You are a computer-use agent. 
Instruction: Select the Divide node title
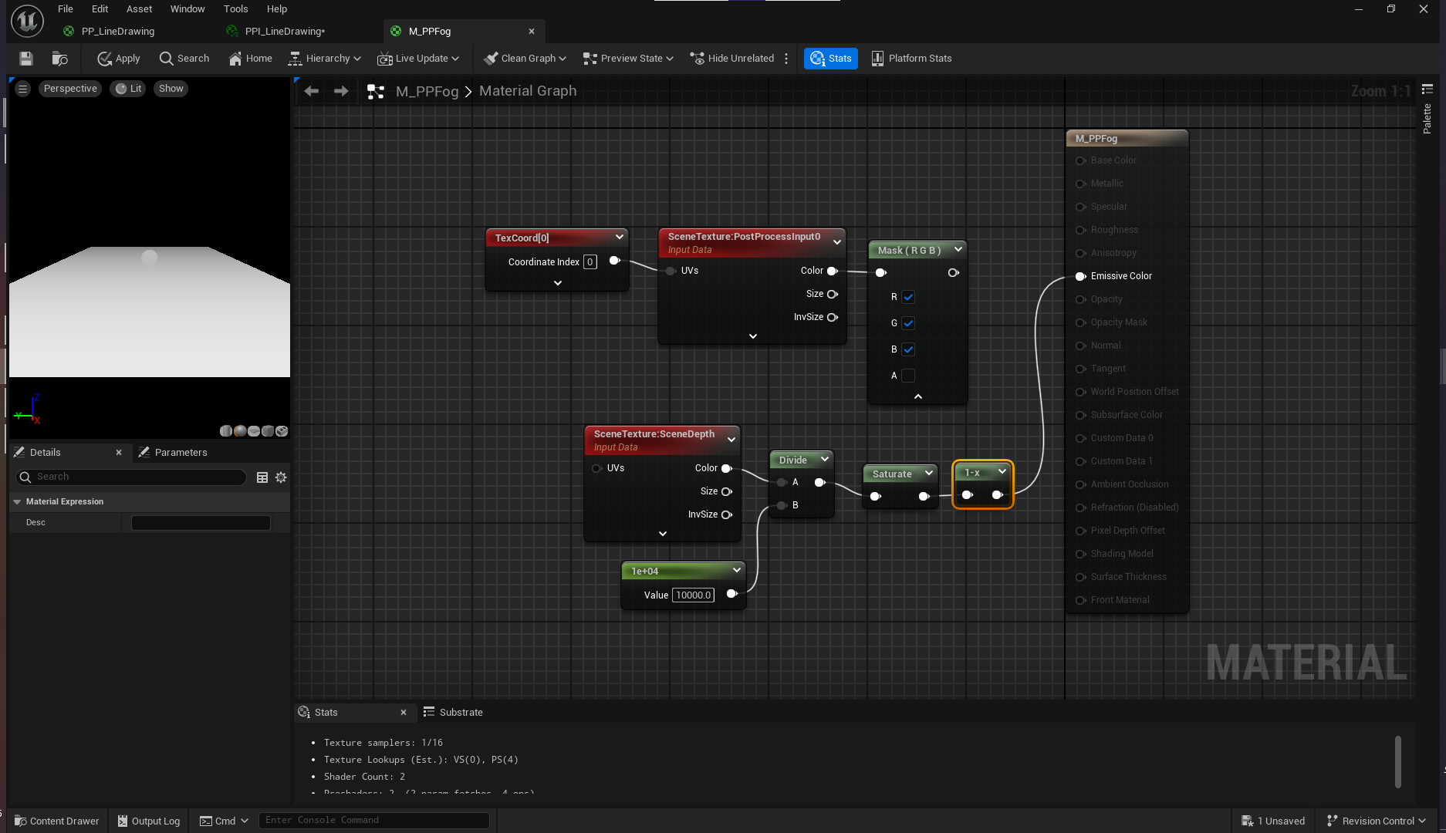[x=793, y=460]
